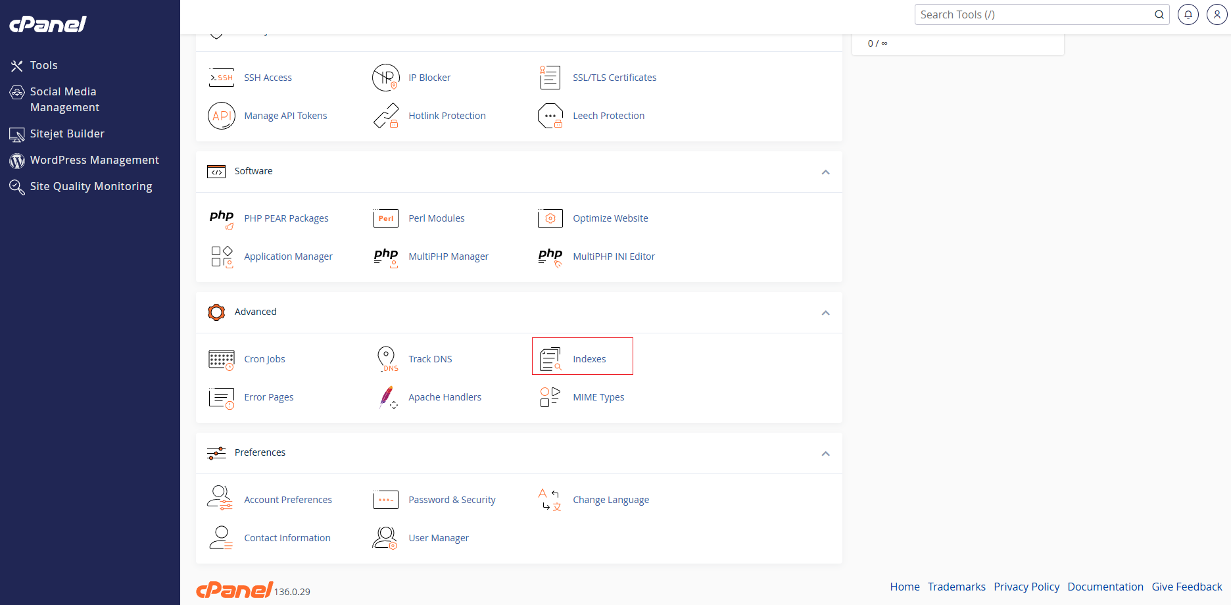This screenshot has height=605, width=1231.
Task: Open the Privacy Policy footer link
Action: 1026,587
